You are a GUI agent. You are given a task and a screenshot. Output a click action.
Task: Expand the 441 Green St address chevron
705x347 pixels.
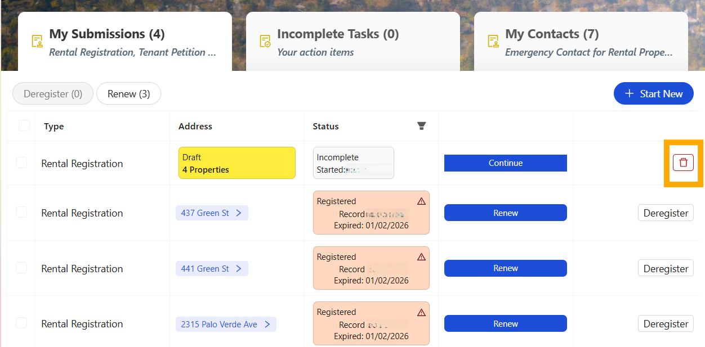239,269
